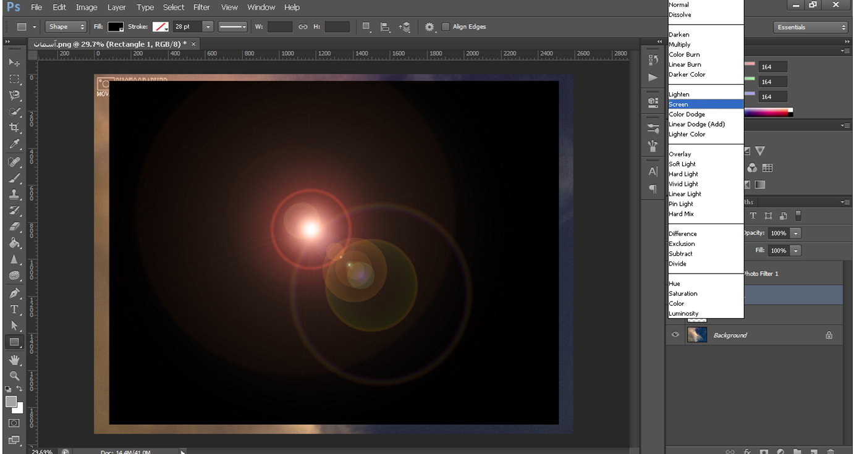
Task: Choose Linear Dodge (Add) blend mode
Action: coord(706,124)
